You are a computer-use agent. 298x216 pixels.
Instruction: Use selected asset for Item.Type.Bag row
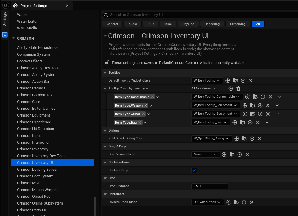235,122
